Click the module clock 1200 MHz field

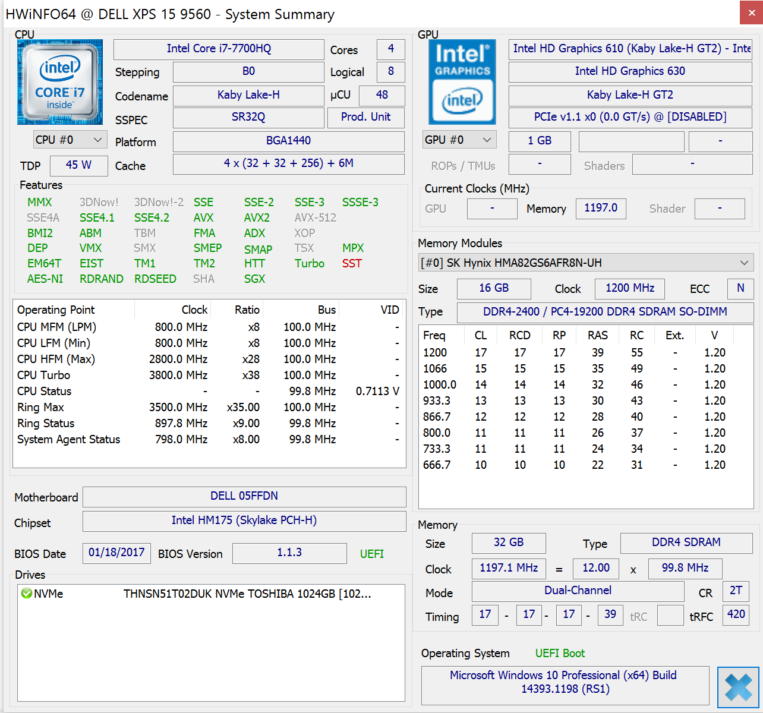point(630,288)
